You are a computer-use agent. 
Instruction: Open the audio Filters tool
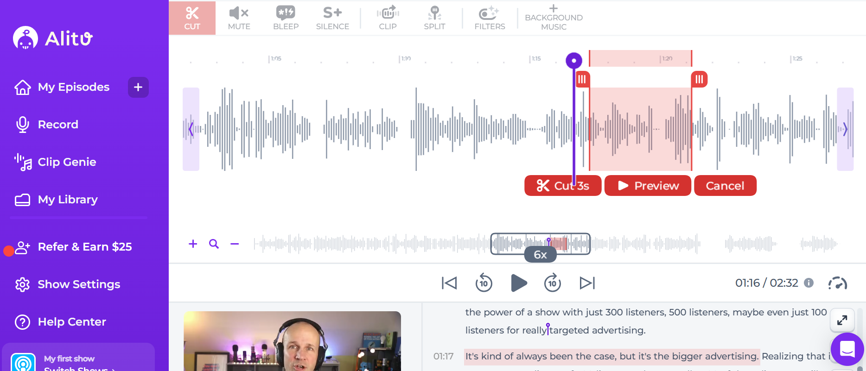[x=490, y=18]
